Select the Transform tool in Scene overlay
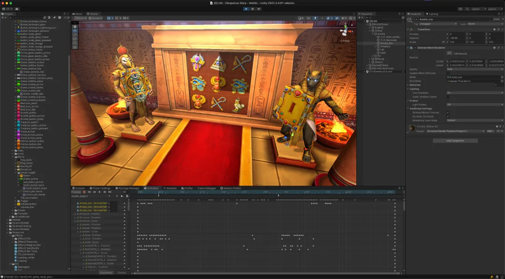This screenshot has height=279, width=505. coord(75,47)
